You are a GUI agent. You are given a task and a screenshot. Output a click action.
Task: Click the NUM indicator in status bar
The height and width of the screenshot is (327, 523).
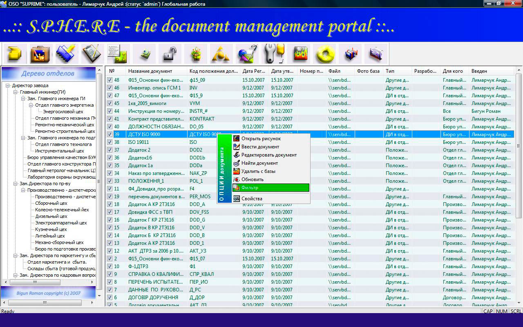point(501,311)
